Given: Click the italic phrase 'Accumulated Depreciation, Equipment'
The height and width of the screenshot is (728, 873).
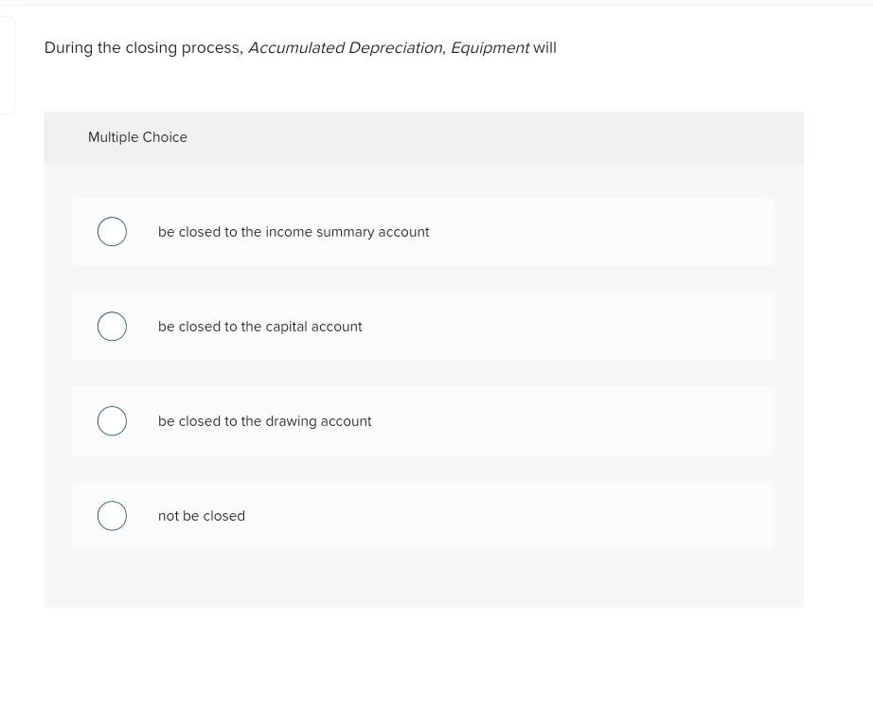Looking at the screenshot, I should click(388, 47).
